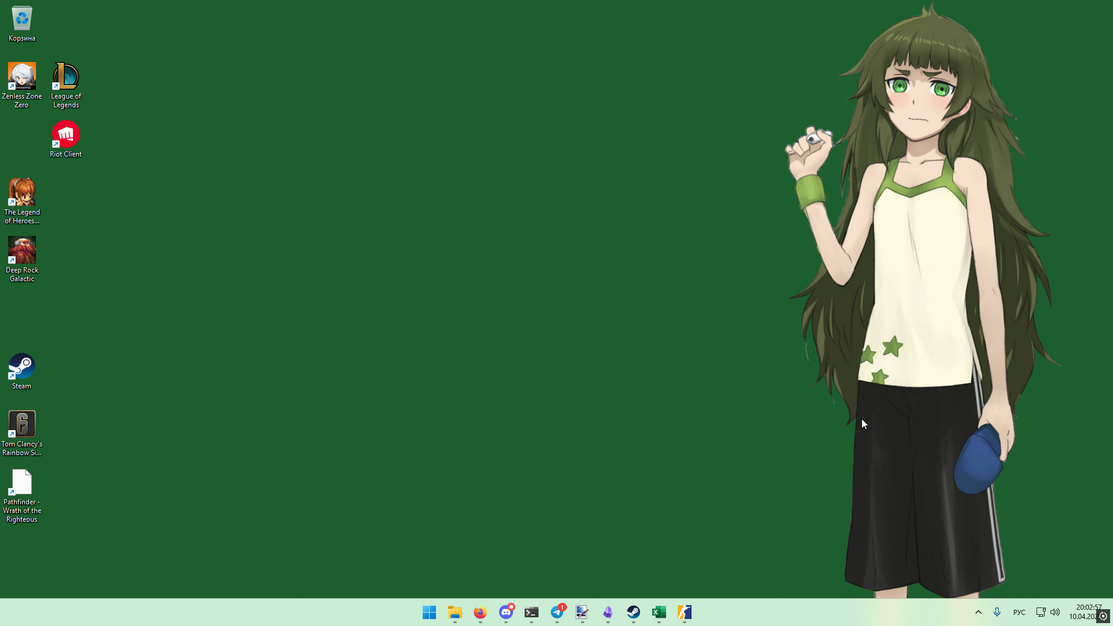This screenshot has height=626, width=1113.
Task: Open the volume speaker tray icon
Action: (x=1055, y=612)
